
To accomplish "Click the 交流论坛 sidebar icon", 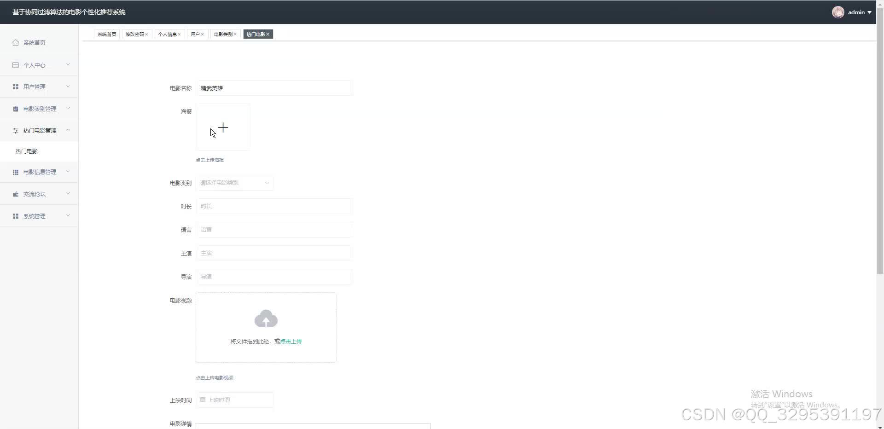I will point(16,194).
